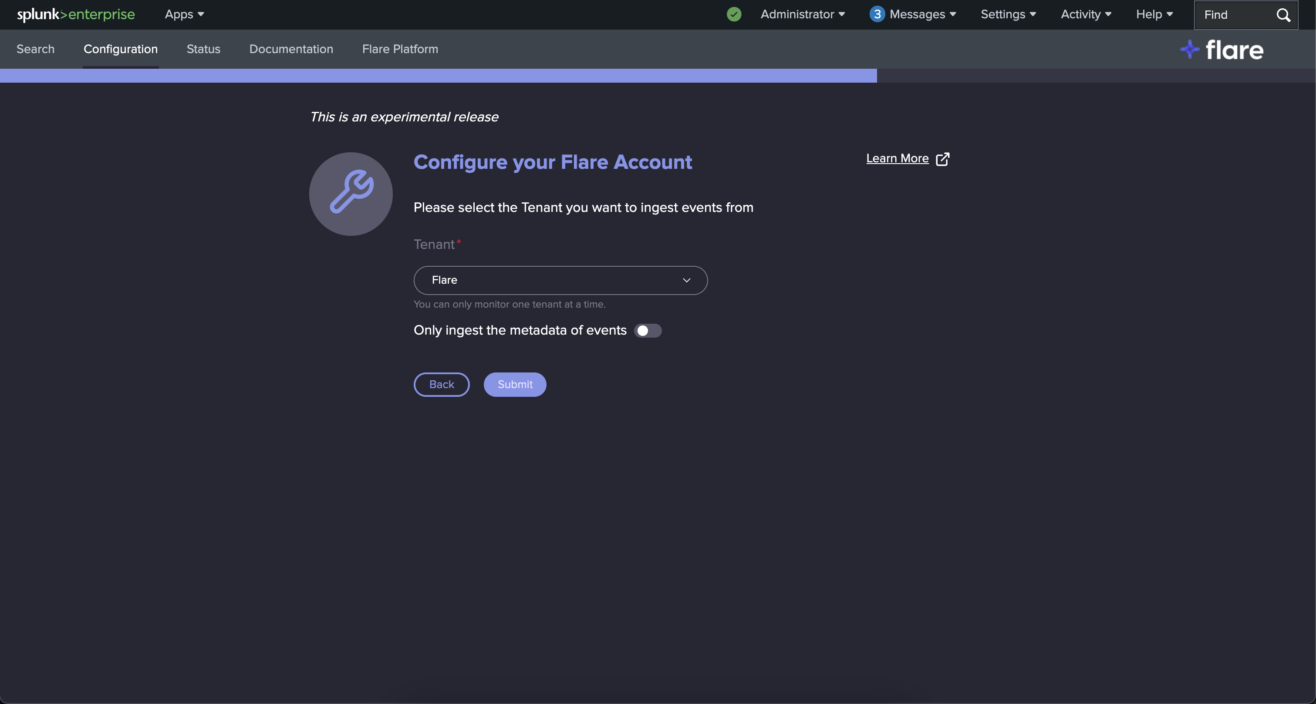Click the 'You can only monitor one tenant' hint
This screenshot has height=704, width=1316.
(510, 304)
